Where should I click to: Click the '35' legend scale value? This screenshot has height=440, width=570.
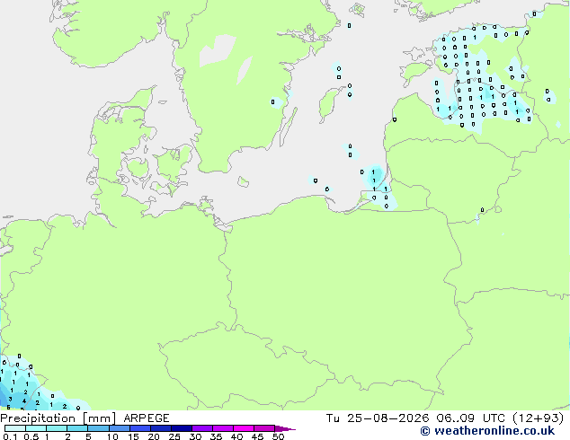(216, 436)
